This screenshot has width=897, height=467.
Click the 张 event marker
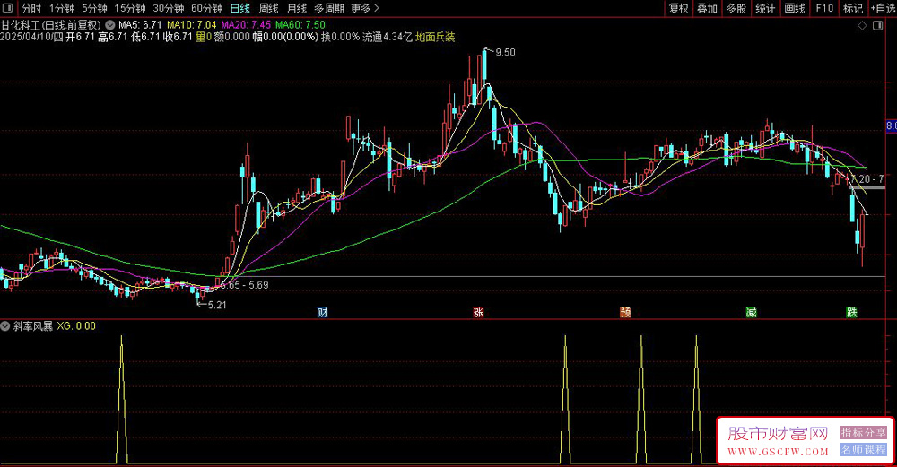pos(478,312)
